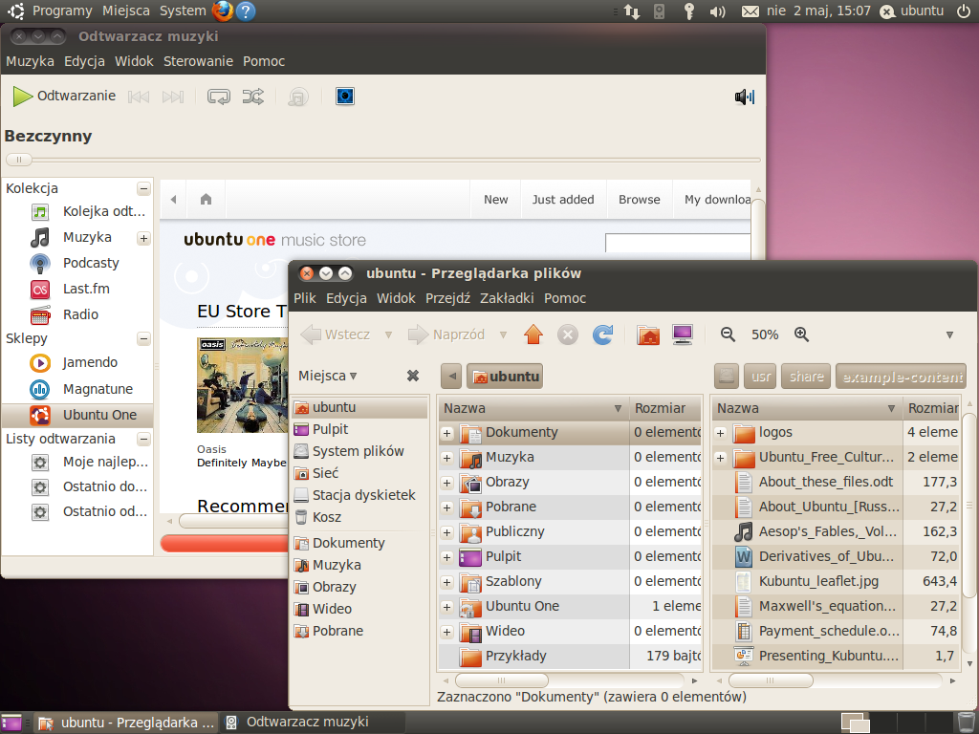Click the volume speaker icon in music player
The image size is (979, 734).
(744, 97)
